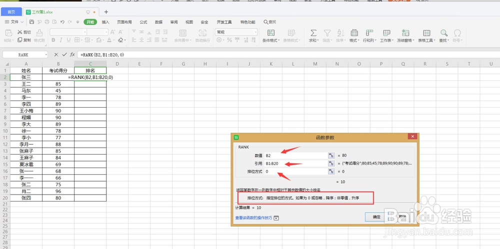Click 确定 button in function dialog
Viewport: 500px width, 249px height.
pyautogui.click(x=376, y=217)
